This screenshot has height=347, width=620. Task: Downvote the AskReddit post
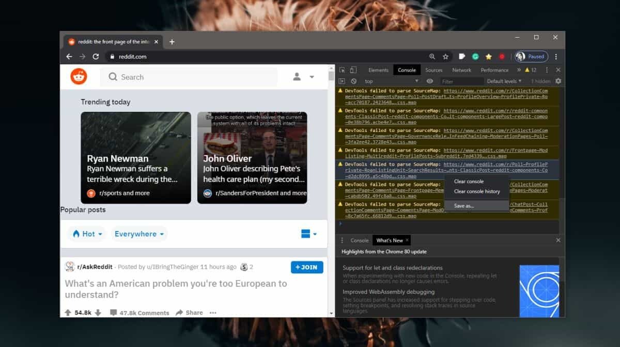98,312
